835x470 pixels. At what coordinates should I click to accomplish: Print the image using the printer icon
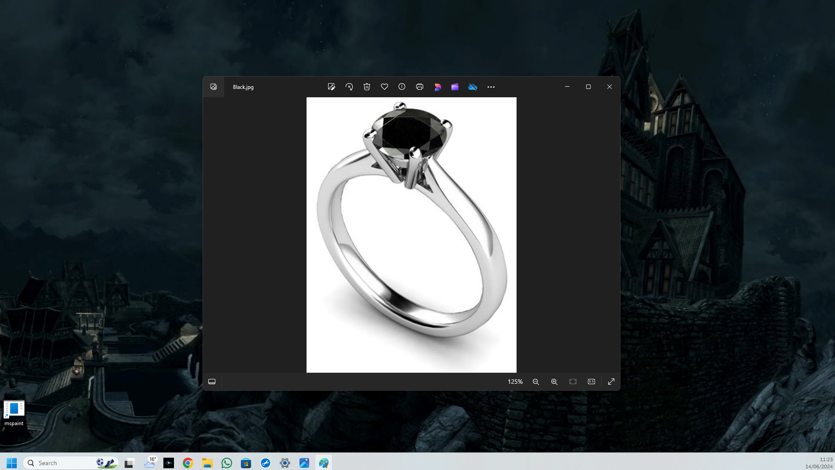(420, 87)
